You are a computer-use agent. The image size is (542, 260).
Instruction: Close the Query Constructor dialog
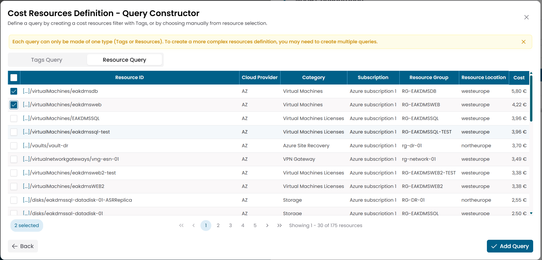(526, 17)
